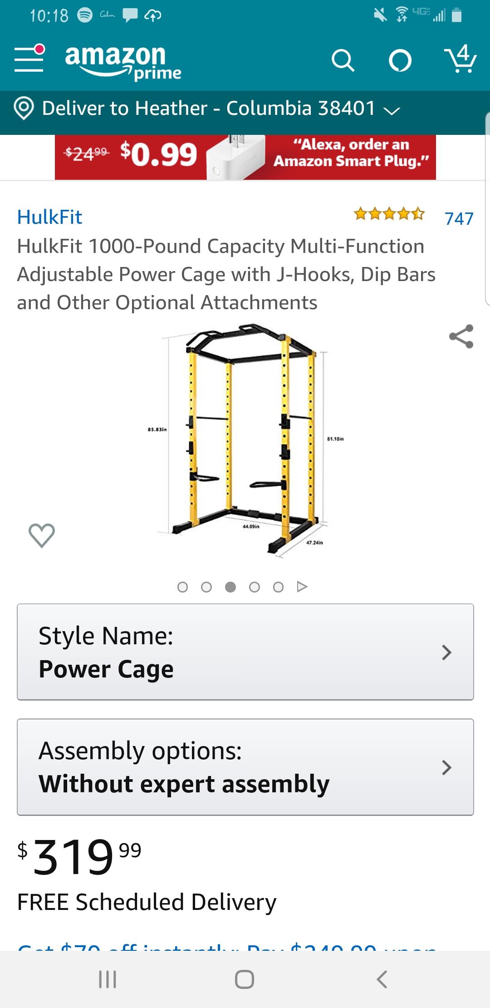Add item to wish list heart

42,535
